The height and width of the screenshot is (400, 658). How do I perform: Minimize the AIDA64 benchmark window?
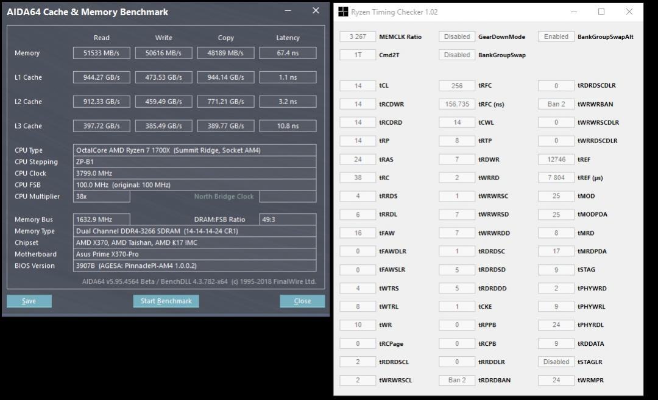tap(288, 10)
